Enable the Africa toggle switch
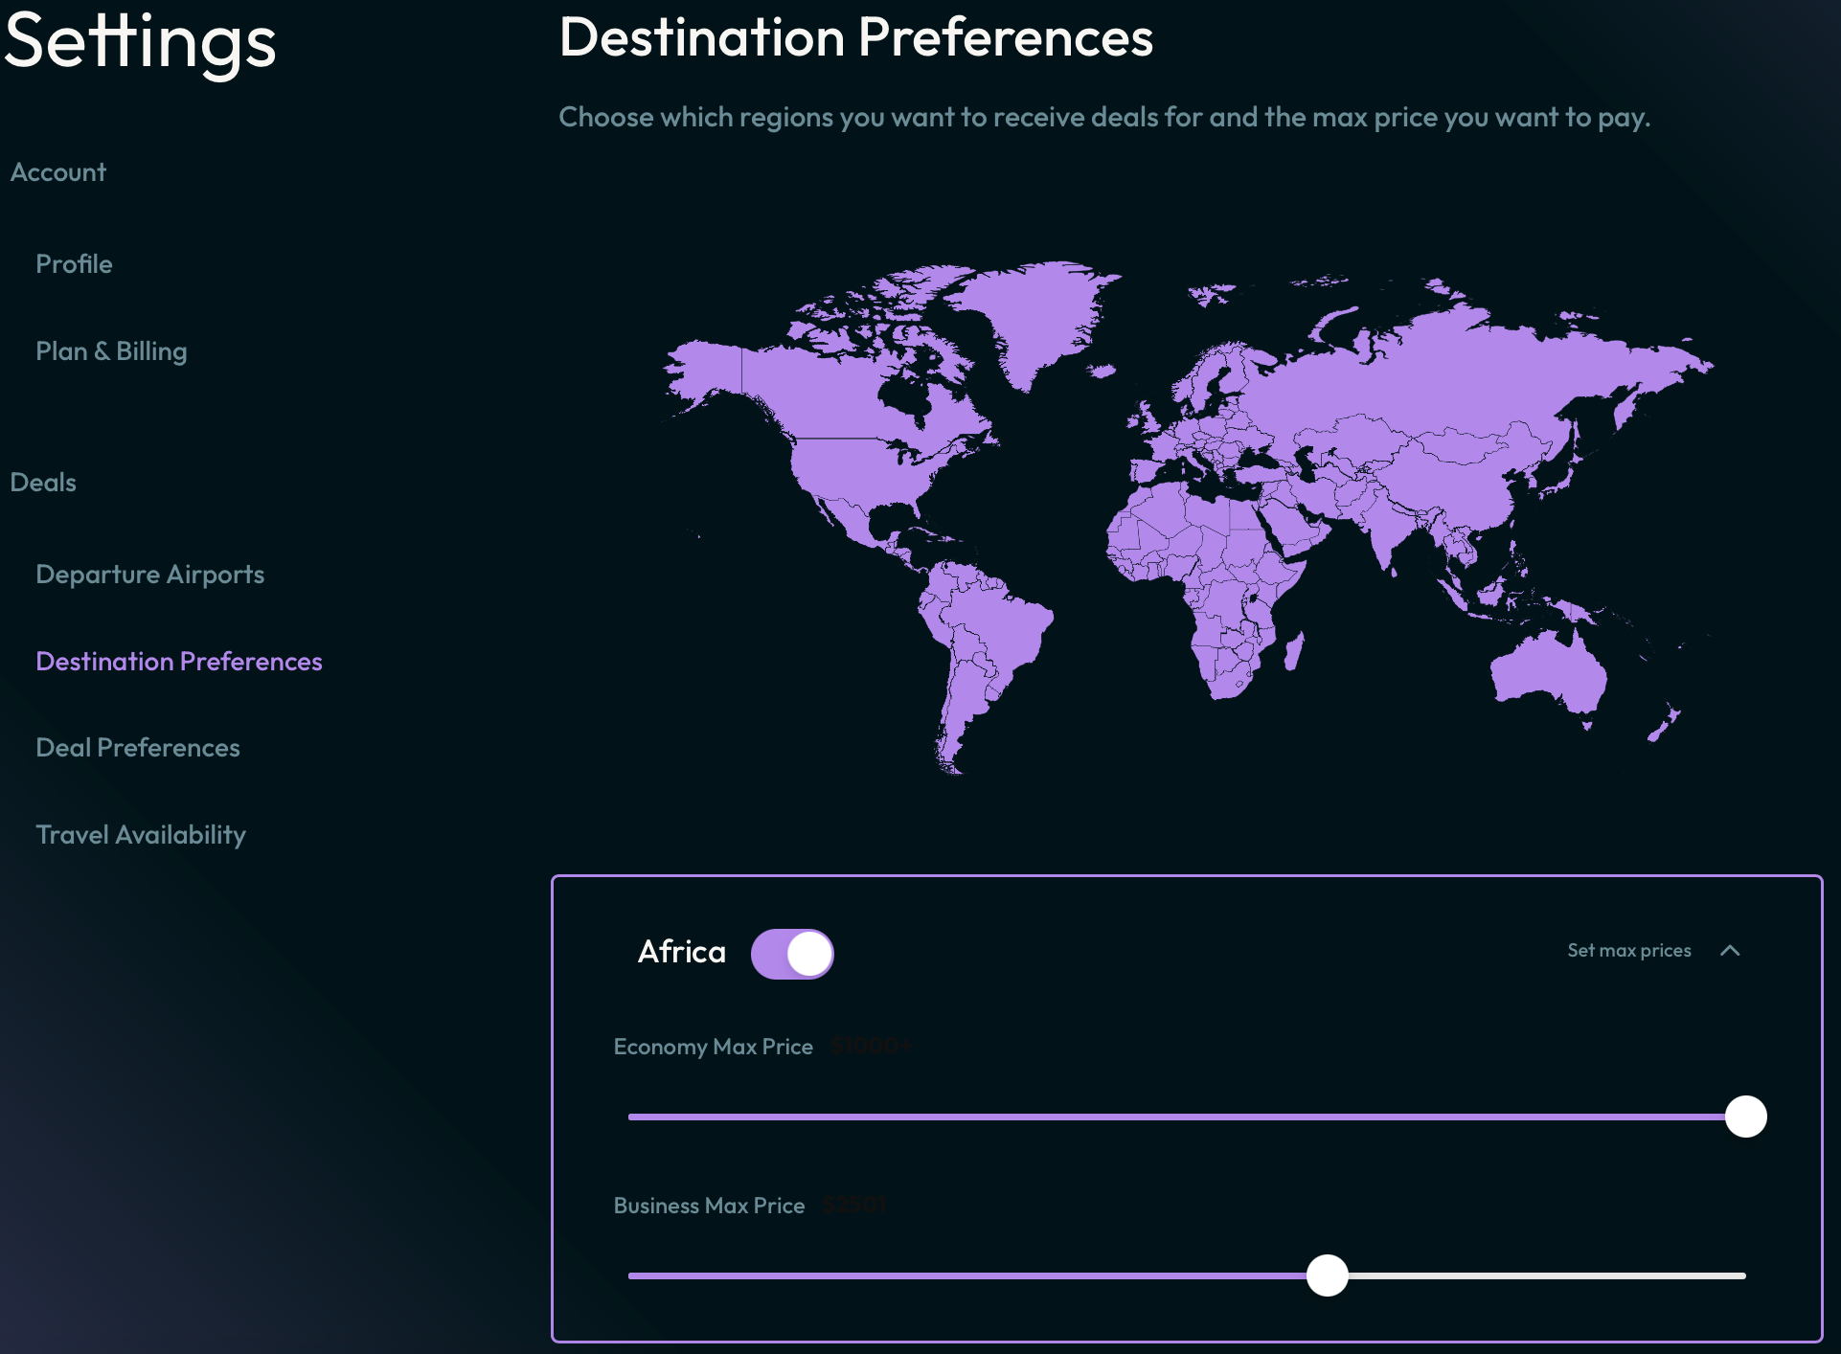 tap(790, 950)
